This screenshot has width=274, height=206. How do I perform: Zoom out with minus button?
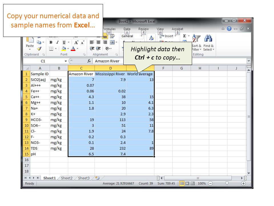[x=210, y=183]
